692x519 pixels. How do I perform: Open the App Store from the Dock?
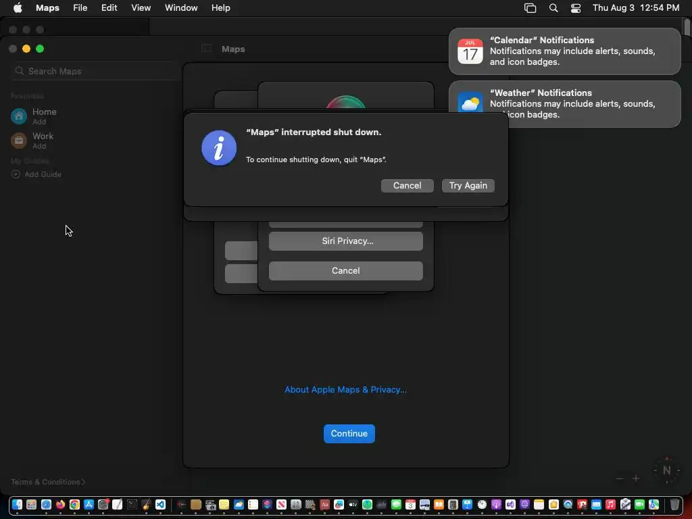[89, 504]
